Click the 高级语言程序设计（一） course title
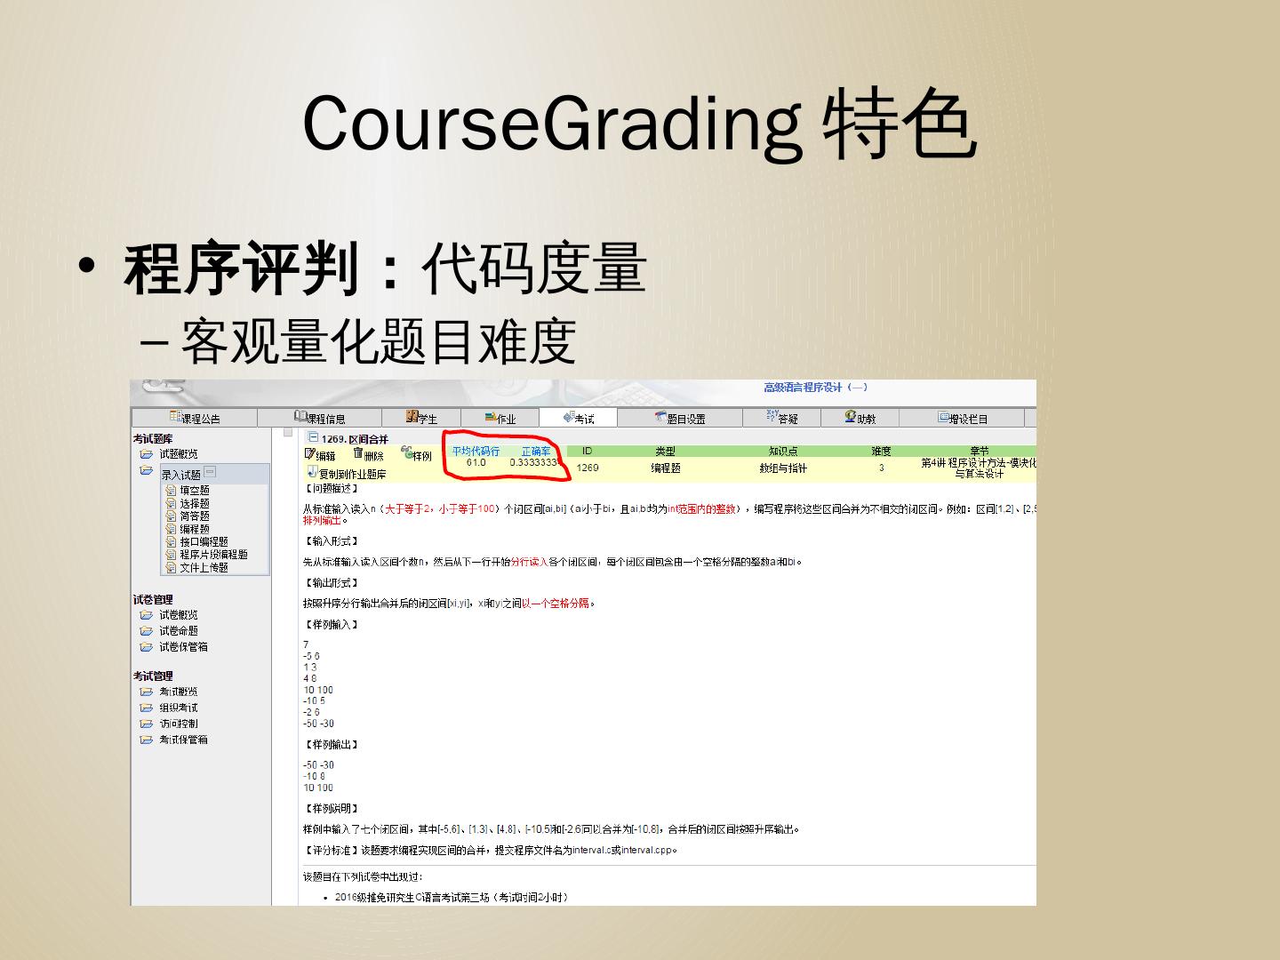The image size is (1280, 960). click(x=816, y=388)
